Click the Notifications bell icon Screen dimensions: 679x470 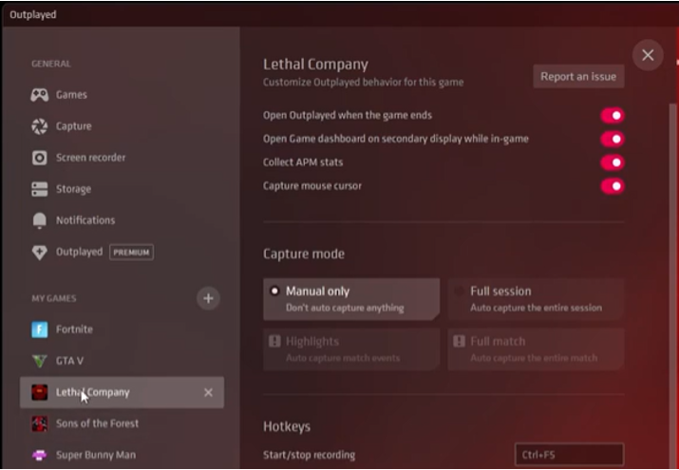(x=39, y=220)
